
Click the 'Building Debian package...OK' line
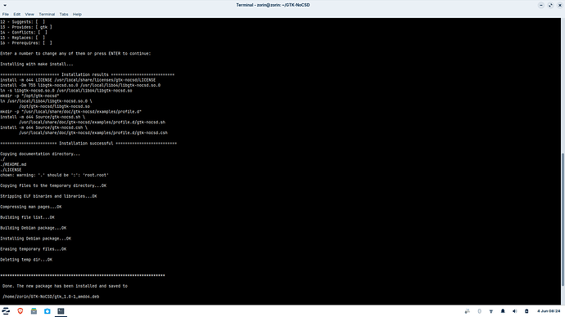[x=33, y=228]
